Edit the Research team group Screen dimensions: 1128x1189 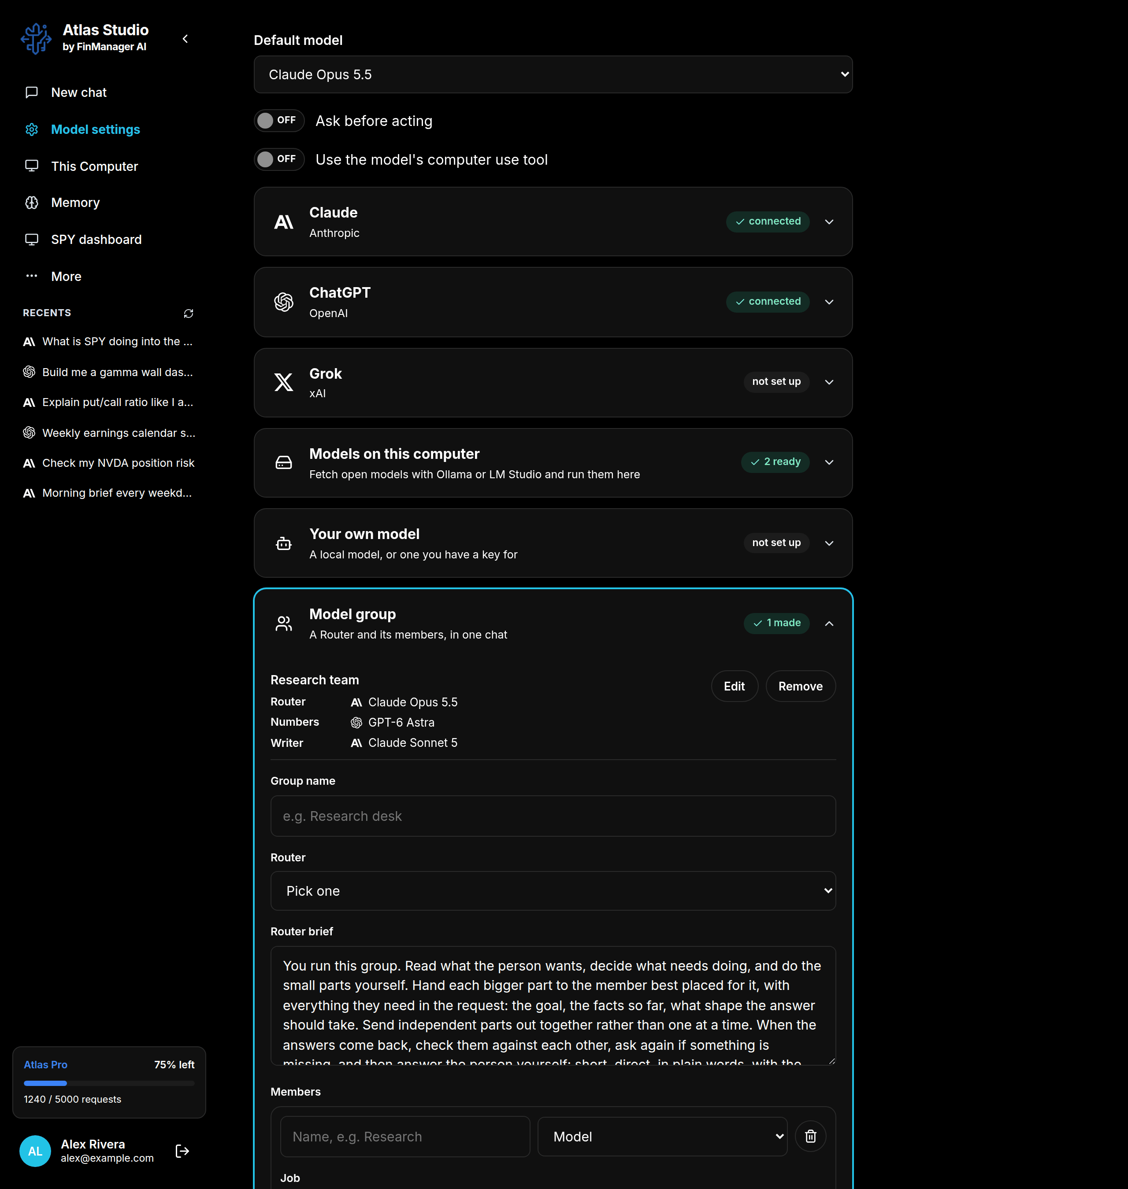734,686
